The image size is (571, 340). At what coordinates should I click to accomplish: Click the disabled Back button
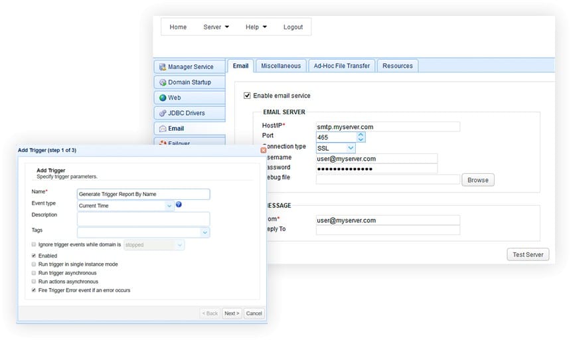pos(210,313)
